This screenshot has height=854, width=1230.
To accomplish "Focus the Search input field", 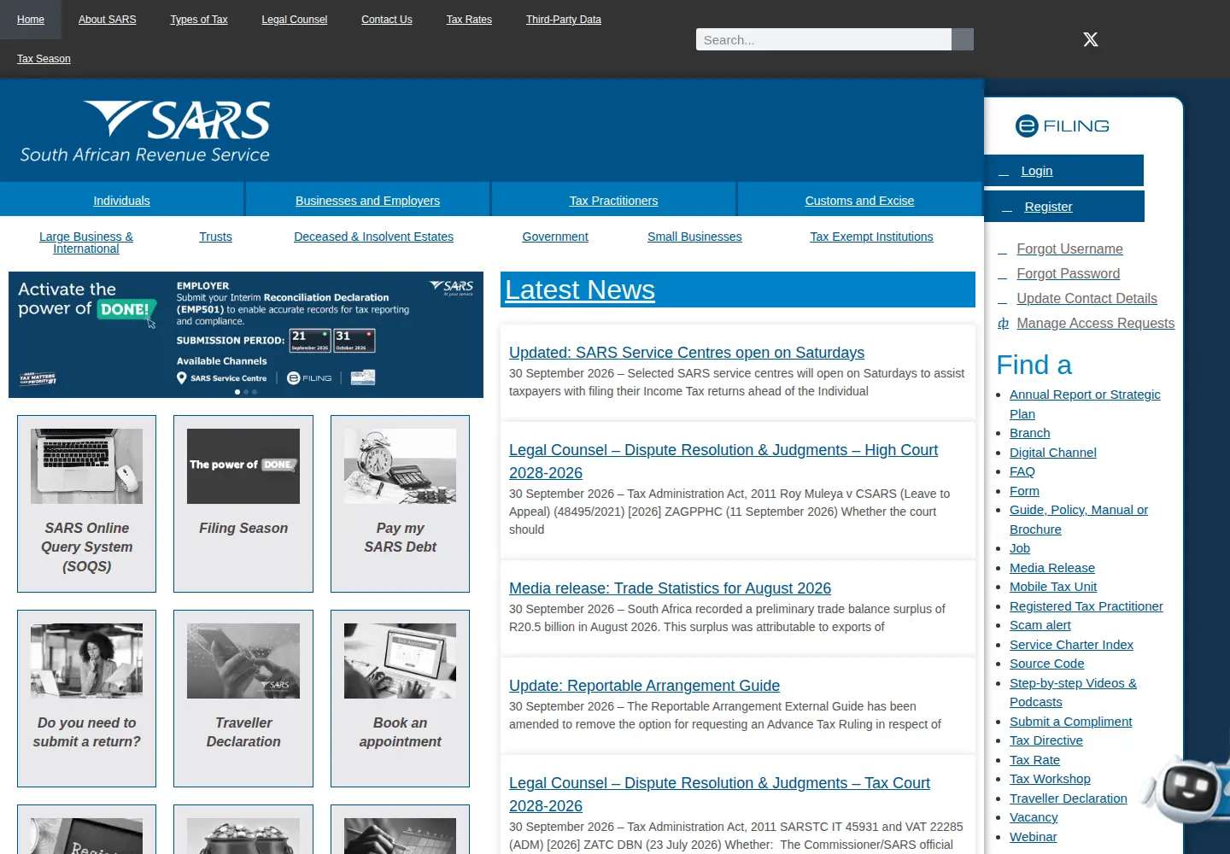I will pos(823,39).
